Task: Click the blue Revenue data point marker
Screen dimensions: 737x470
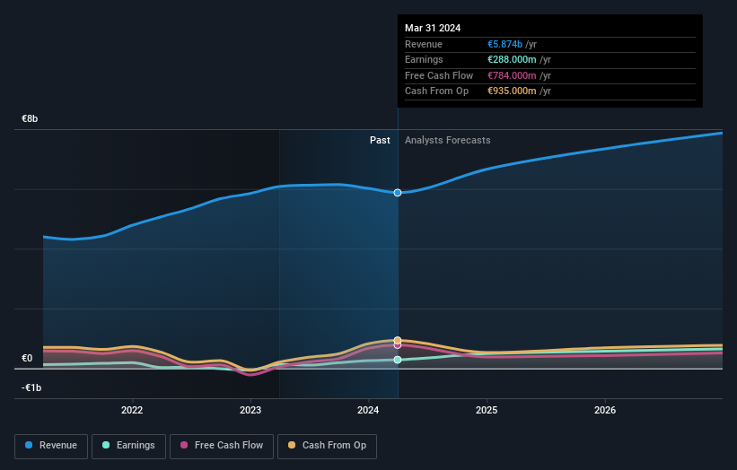Action: [398, 193]
